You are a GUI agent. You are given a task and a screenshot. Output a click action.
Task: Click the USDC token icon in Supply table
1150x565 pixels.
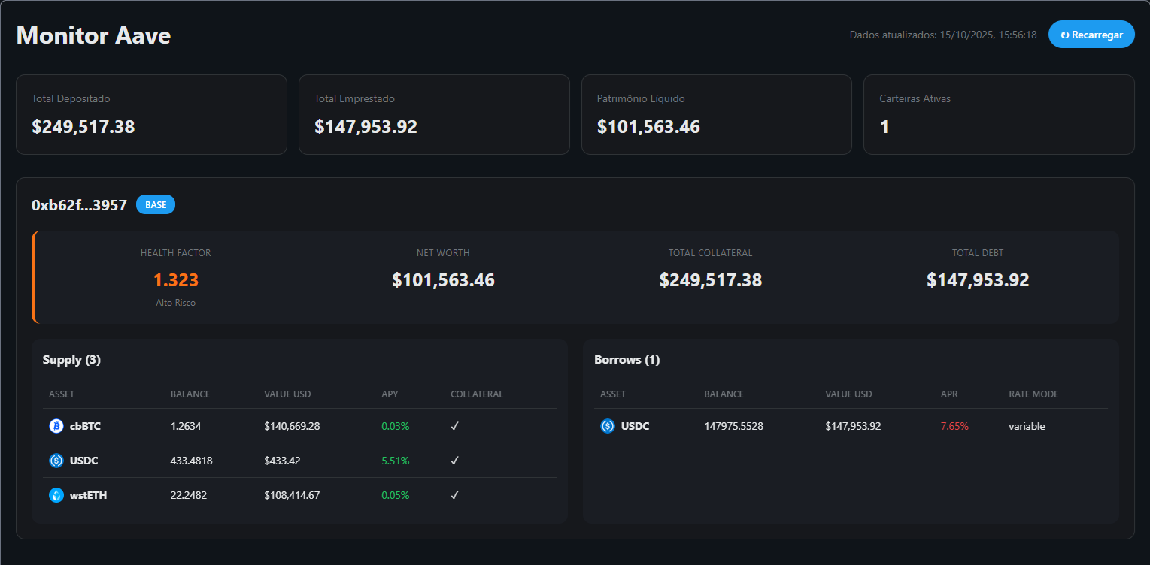coord(56,461)
